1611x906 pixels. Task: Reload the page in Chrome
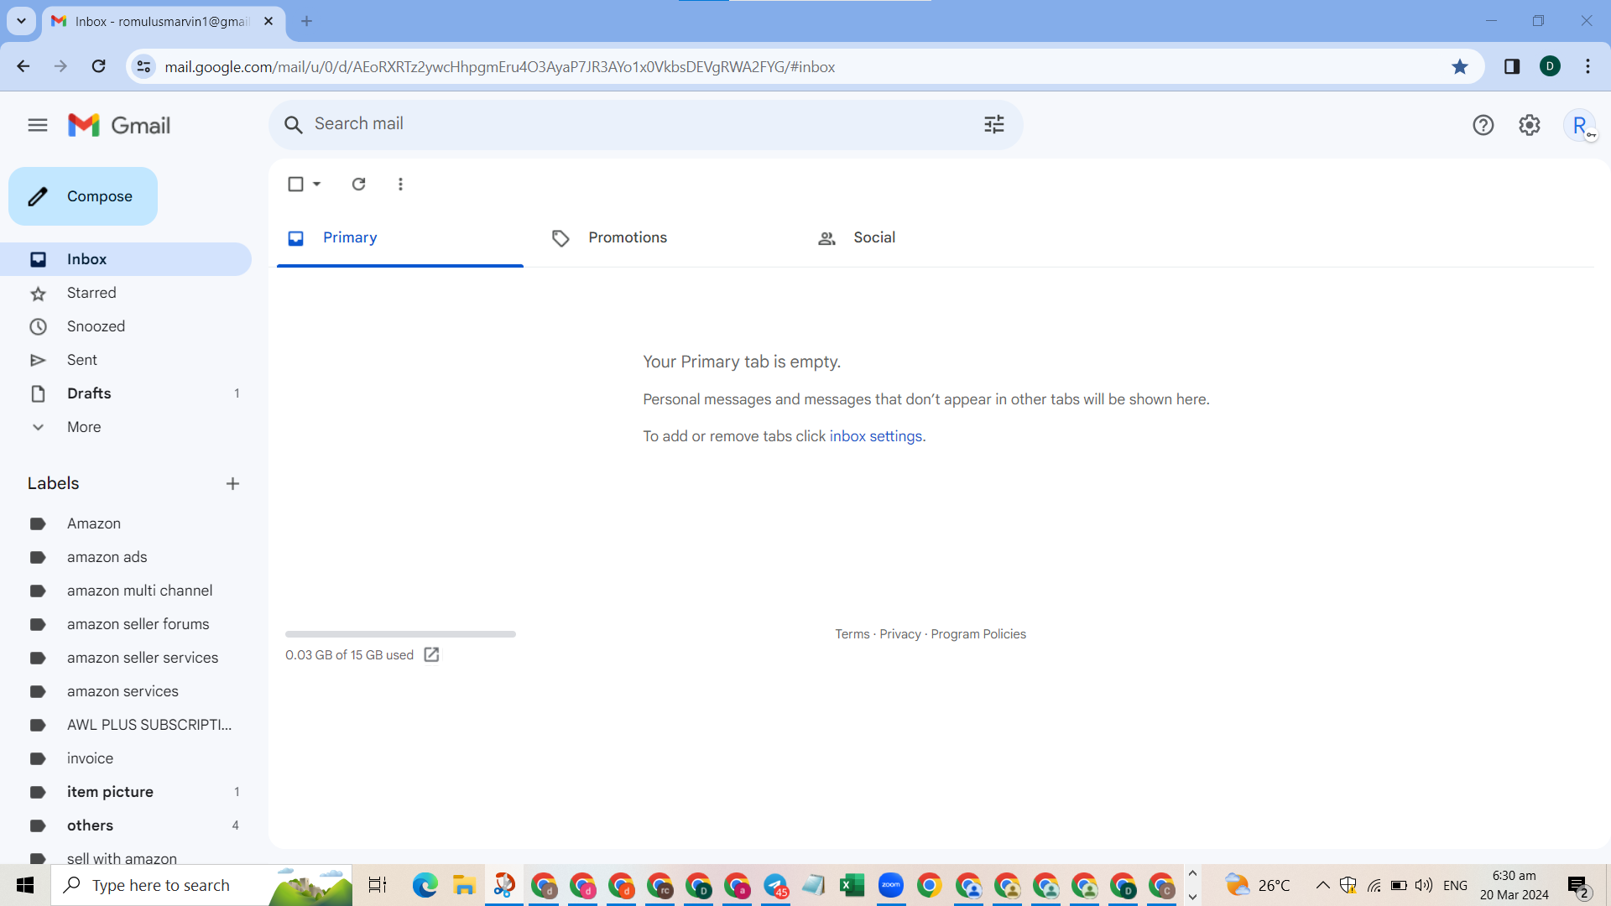coord(98,66)
